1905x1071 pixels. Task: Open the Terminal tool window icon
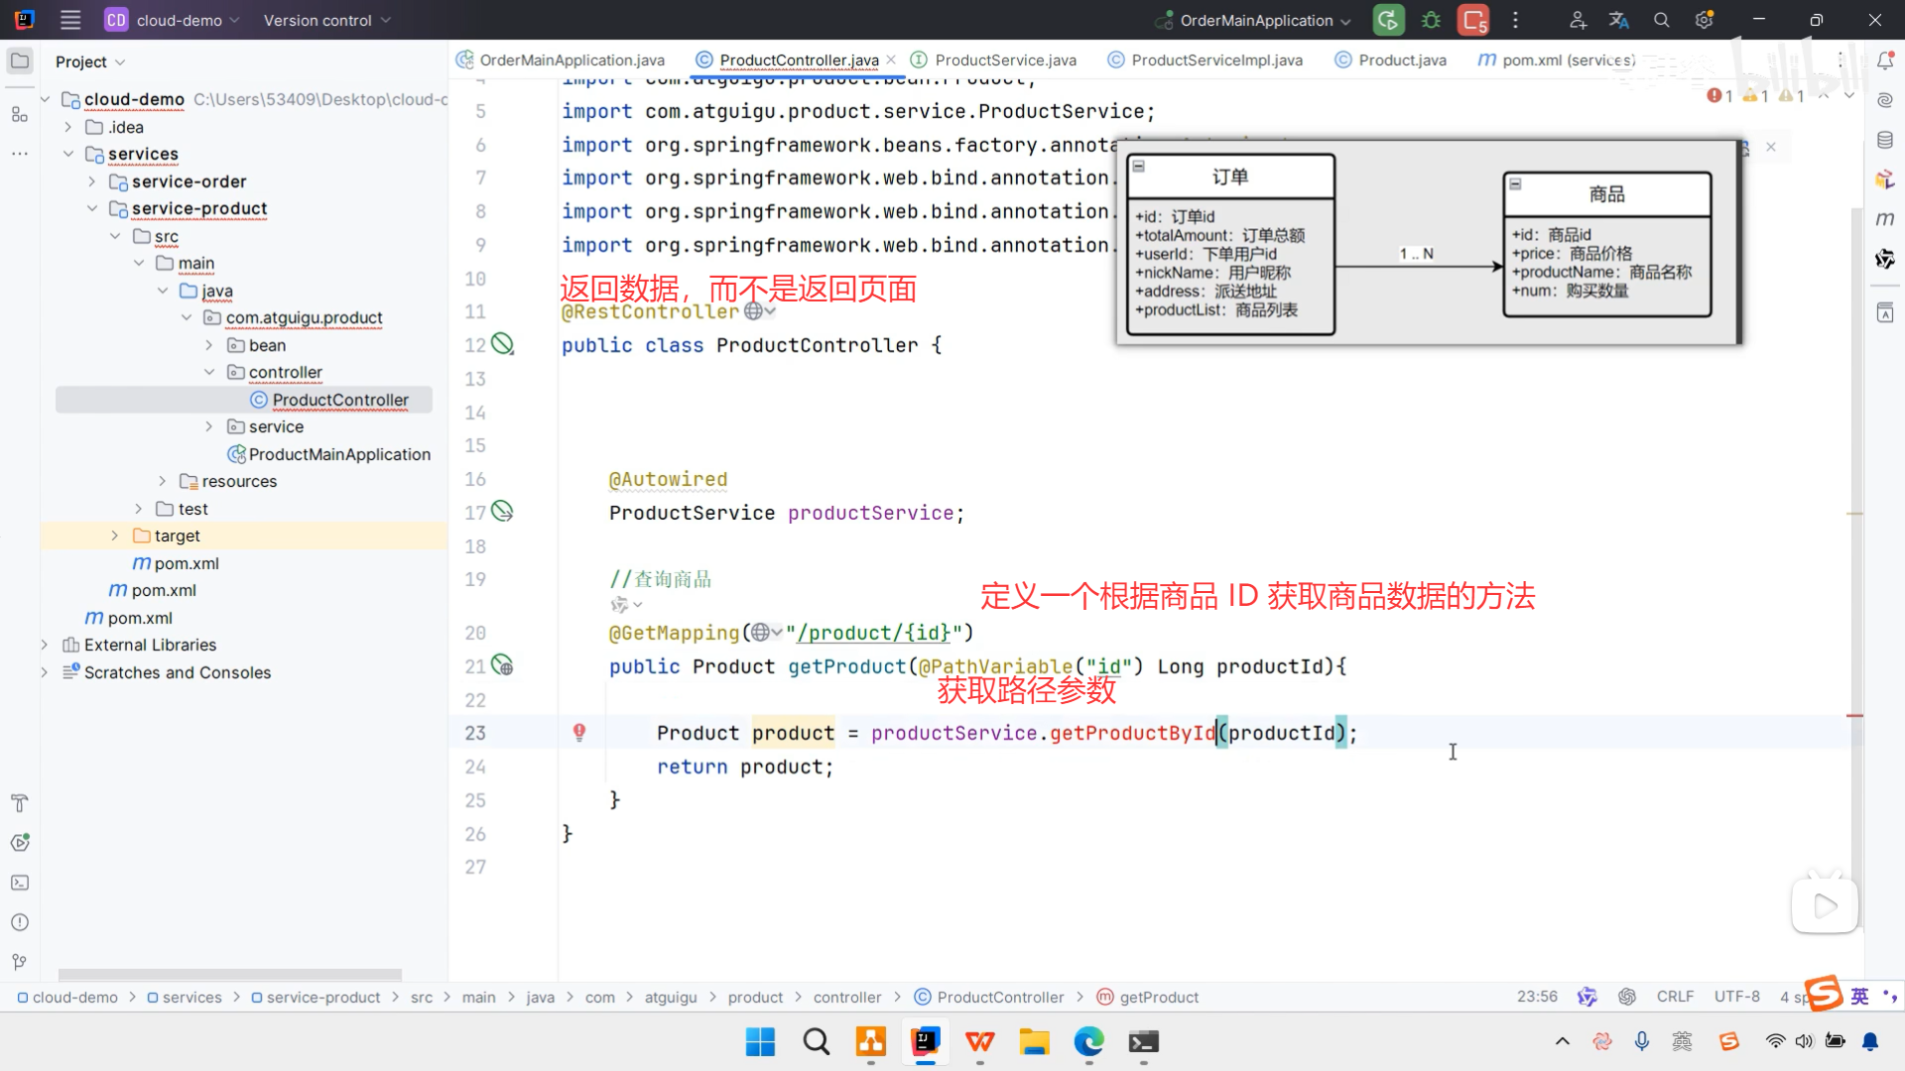click(20, 883)
